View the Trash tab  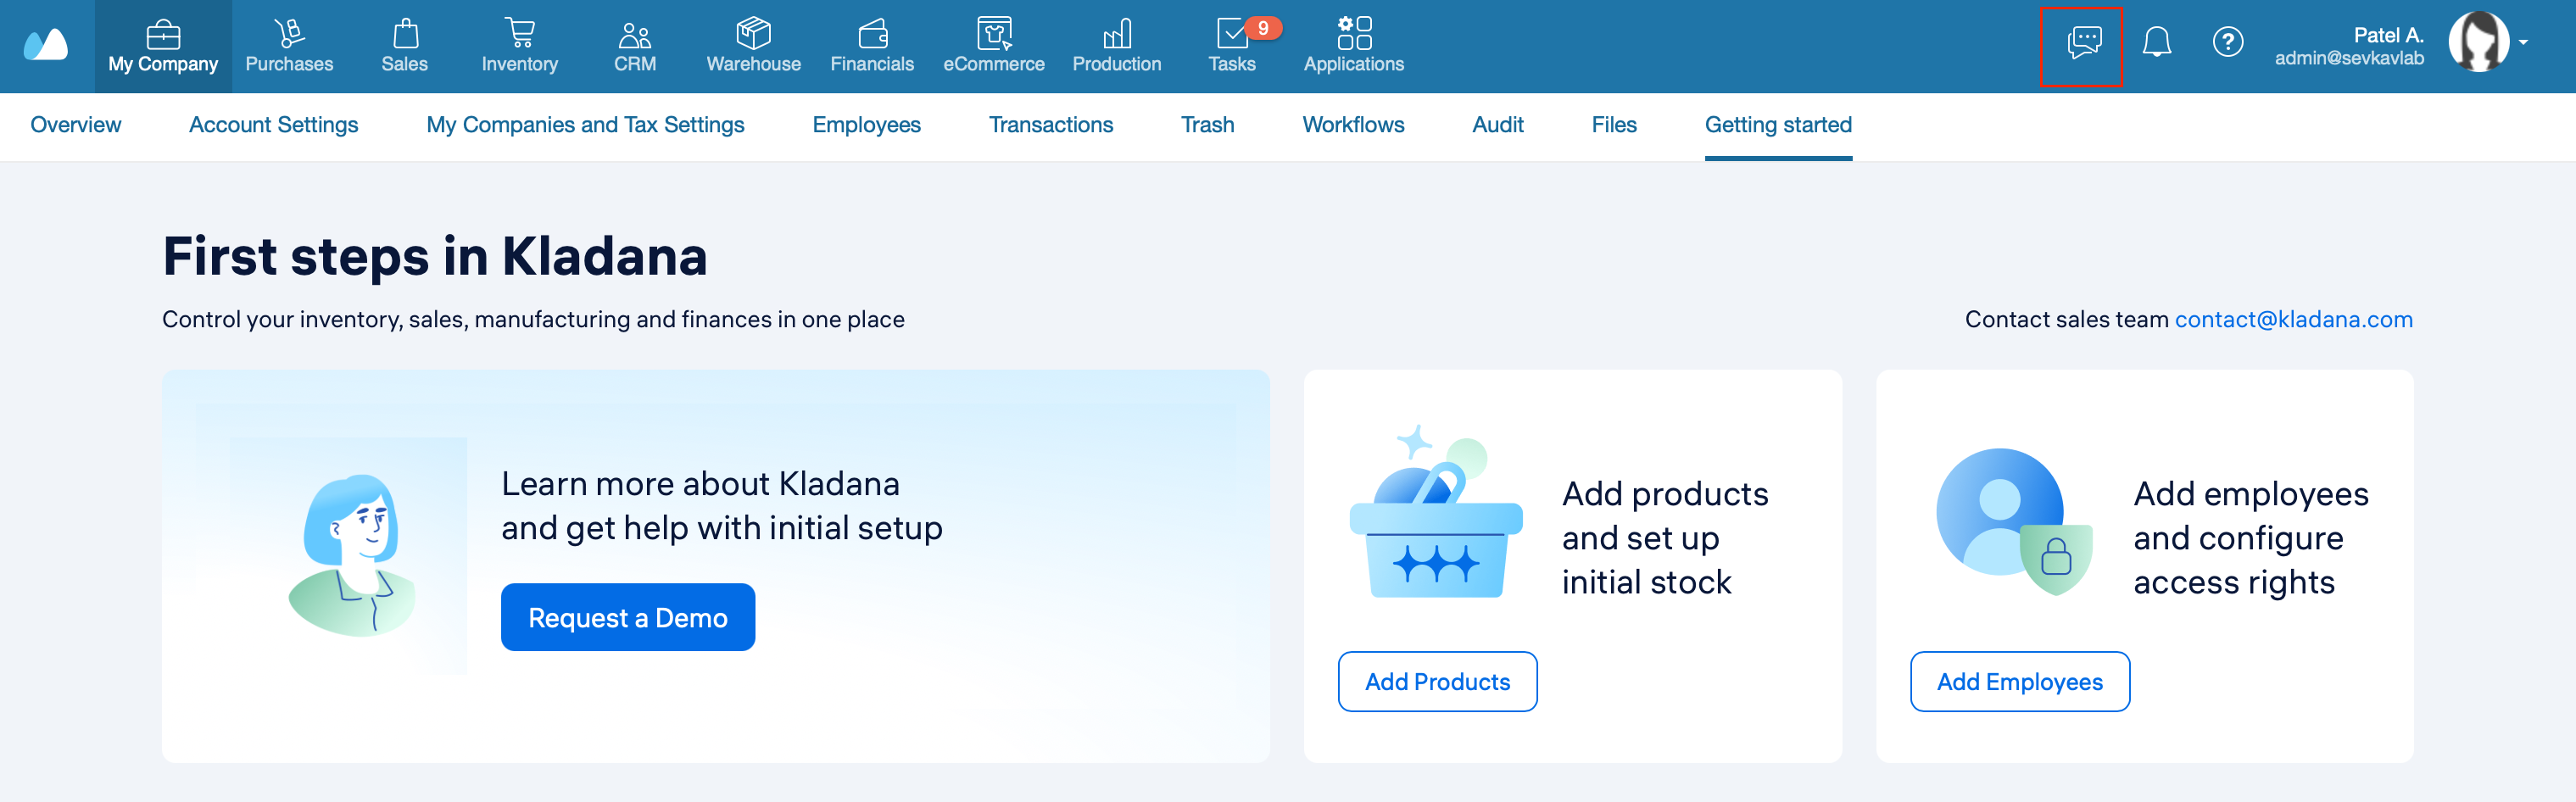point(1207,125)
